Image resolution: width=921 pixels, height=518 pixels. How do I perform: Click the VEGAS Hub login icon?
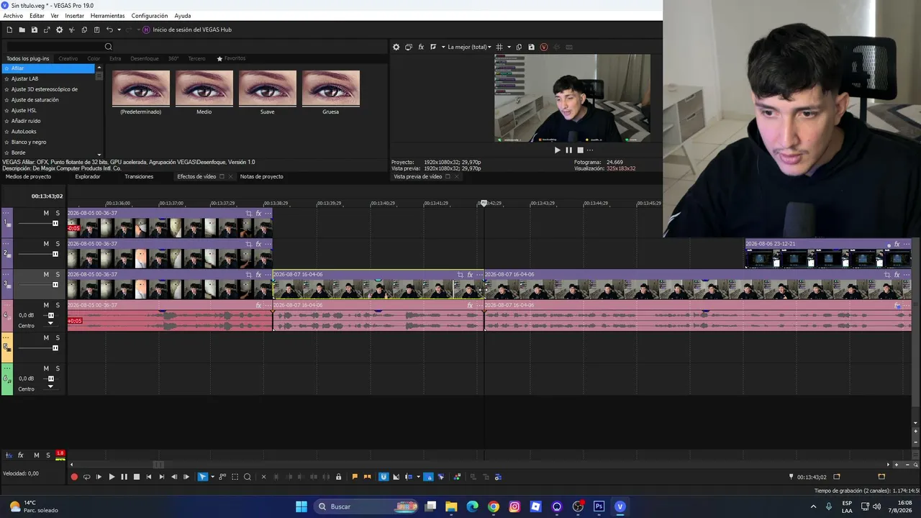146,29
